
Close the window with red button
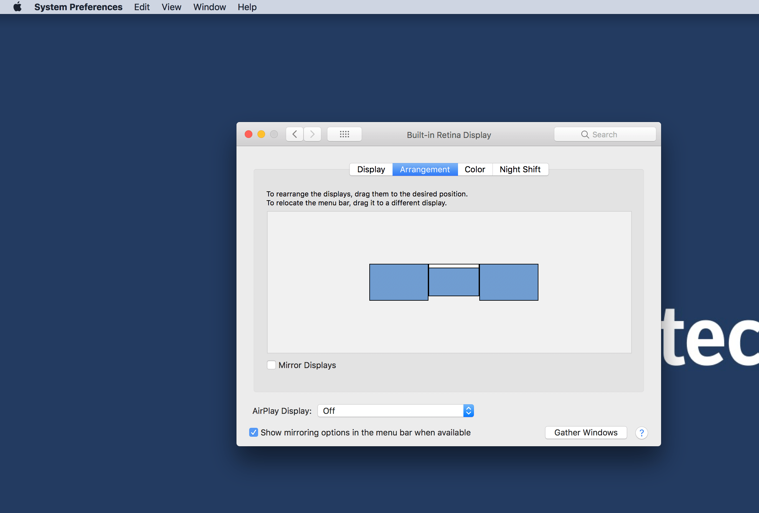point(249,134)
